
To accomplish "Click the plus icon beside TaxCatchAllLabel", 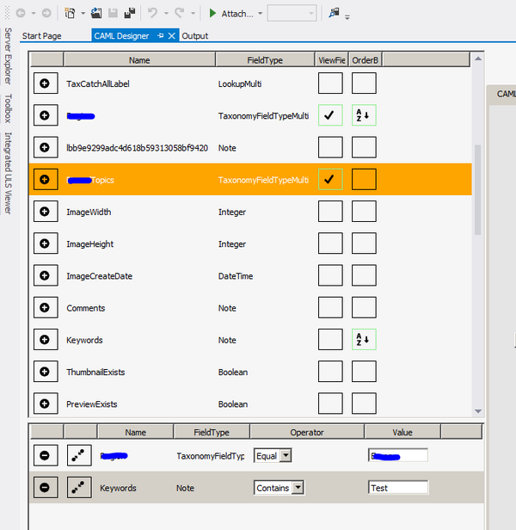I will pyautogui.click(x=45, y=83).
